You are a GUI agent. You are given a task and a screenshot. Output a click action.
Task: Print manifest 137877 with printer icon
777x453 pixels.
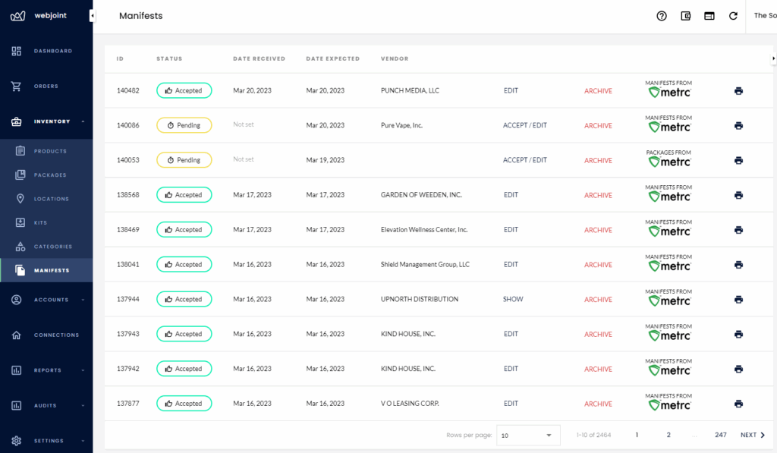tap(738, 404)
